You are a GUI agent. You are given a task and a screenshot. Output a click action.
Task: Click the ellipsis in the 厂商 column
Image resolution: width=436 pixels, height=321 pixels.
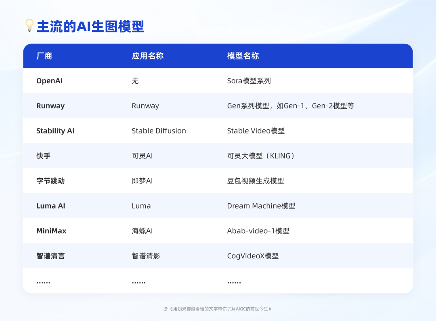(43, 283)
